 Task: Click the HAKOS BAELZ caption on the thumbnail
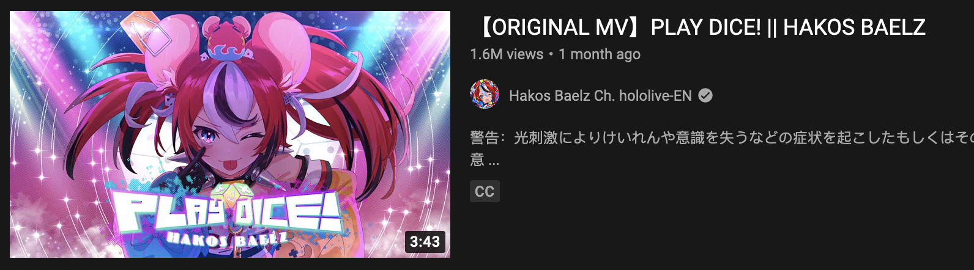[x=226, y=239]
